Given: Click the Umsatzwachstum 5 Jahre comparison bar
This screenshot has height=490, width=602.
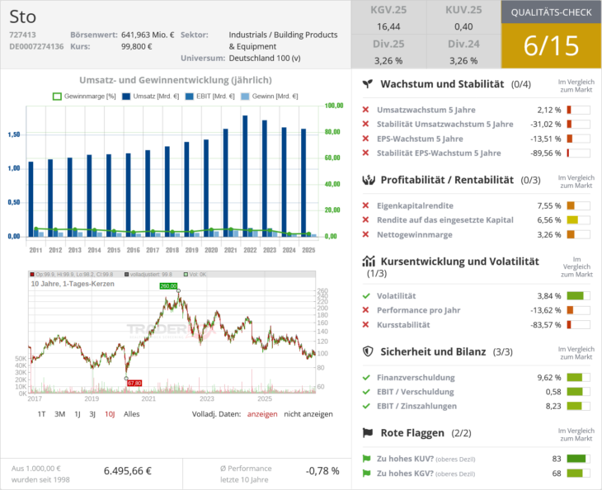Looking at the screenshot, I should click(578, 110).
